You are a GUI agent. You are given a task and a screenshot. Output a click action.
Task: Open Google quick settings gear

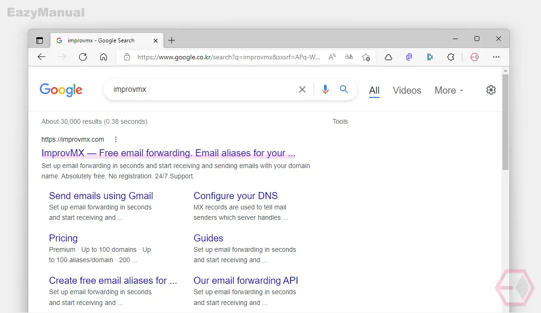coord(491,90)
